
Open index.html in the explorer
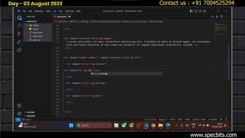click(x=38, y=36)
